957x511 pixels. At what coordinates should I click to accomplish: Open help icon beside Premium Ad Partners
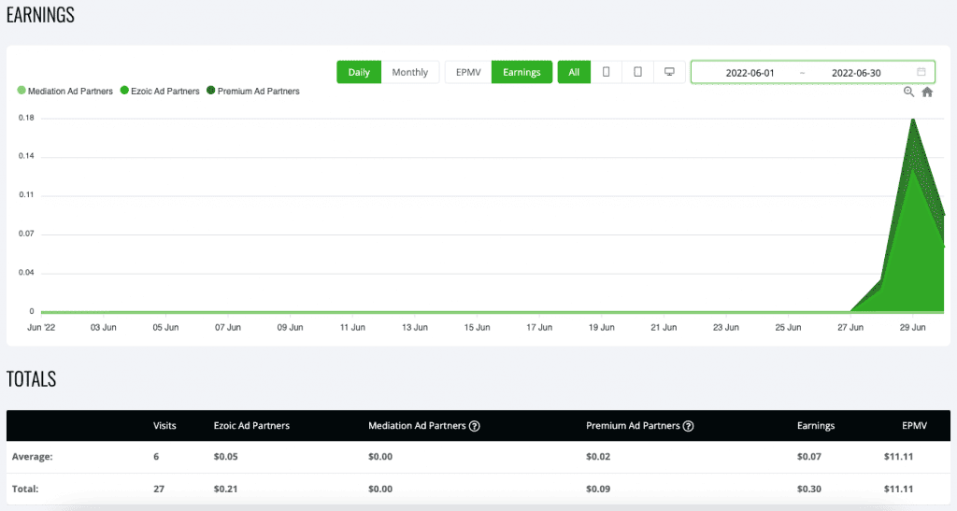688,426
